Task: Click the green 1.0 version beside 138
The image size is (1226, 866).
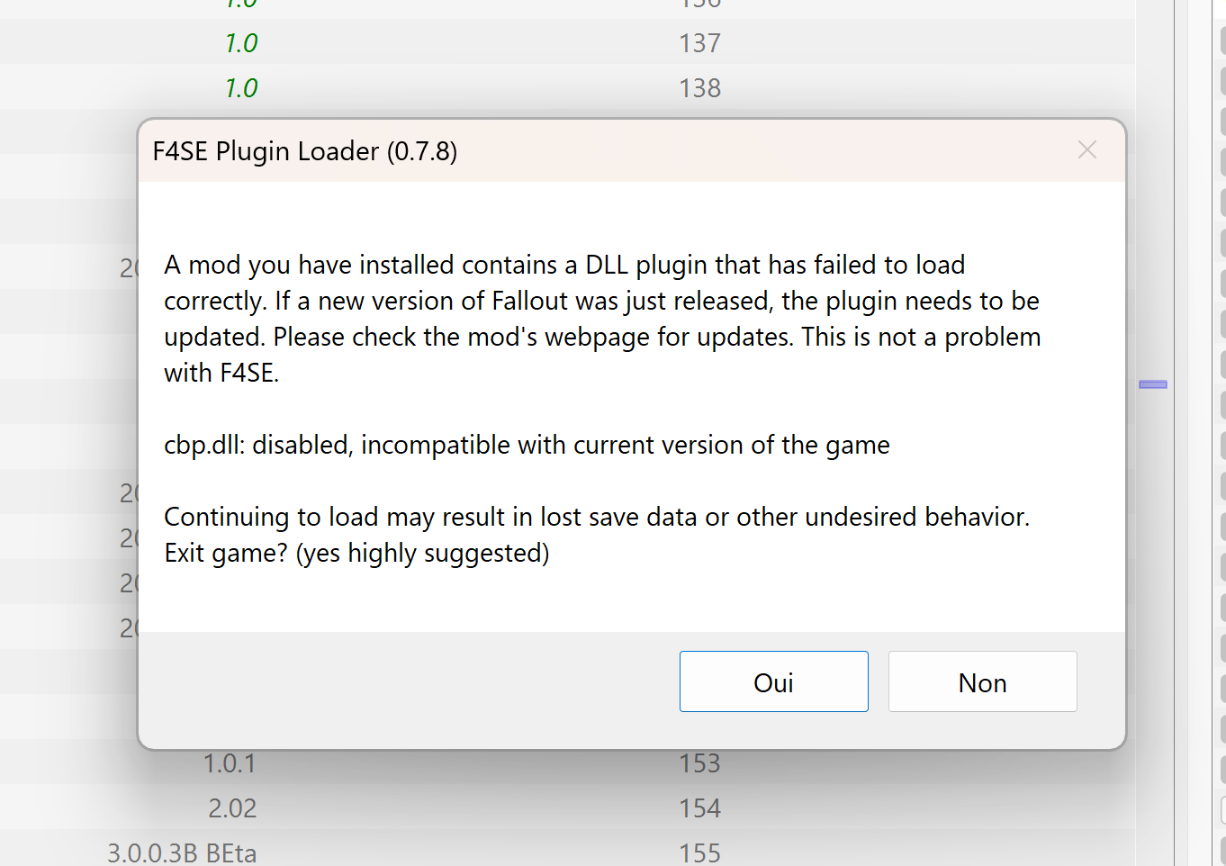Action: click(x=241, y=88)
